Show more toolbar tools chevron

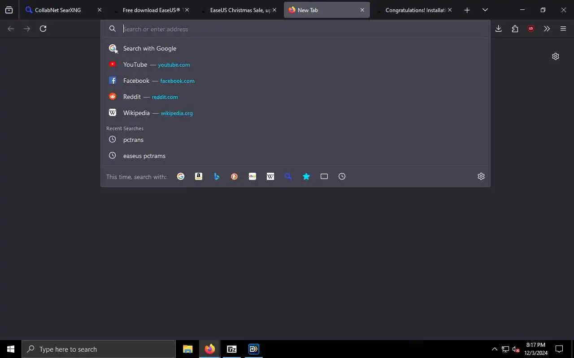(x=547, y=29)
